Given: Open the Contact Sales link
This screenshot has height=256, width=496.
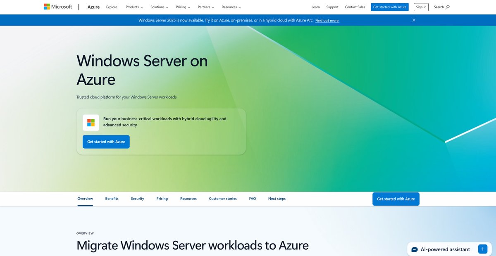Looking at the screenshot, I should point(355,7).
